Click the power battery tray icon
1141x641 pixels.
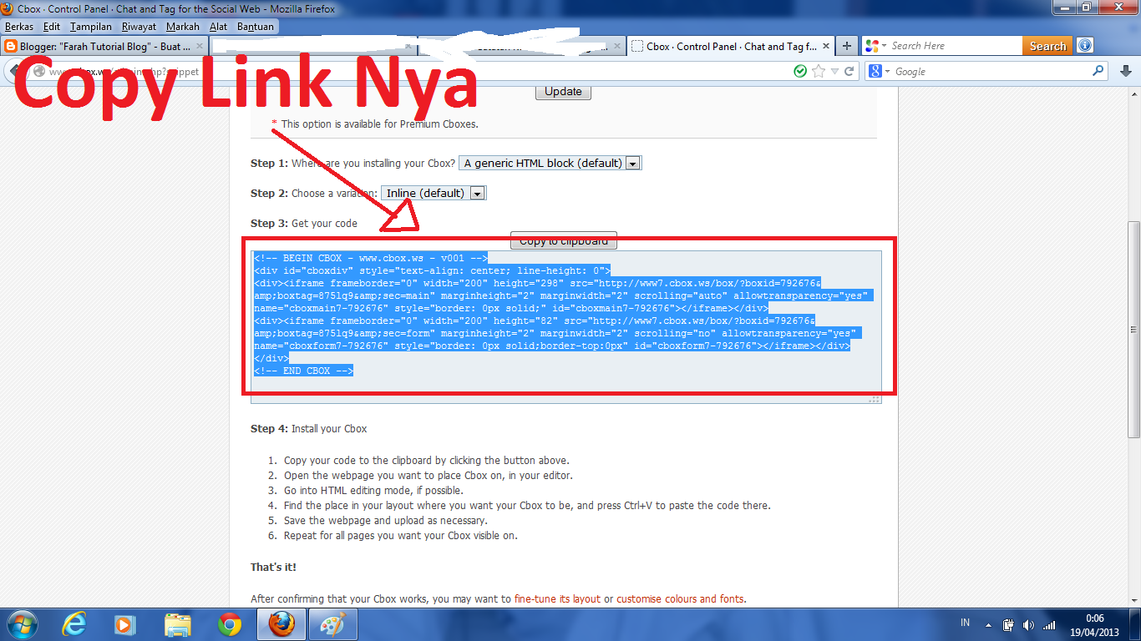(1009, 624)
